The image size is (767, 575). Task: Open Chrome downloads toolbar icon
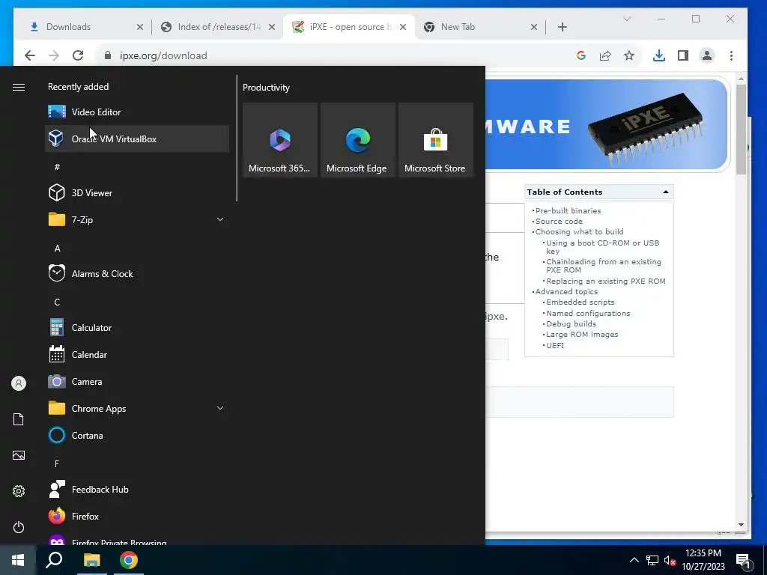pos(659,55)
